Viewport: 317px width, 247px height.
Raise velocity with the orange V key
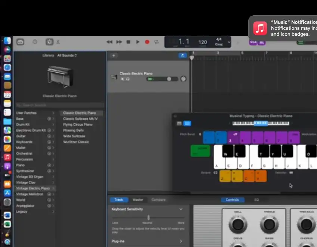coord(261,176)
